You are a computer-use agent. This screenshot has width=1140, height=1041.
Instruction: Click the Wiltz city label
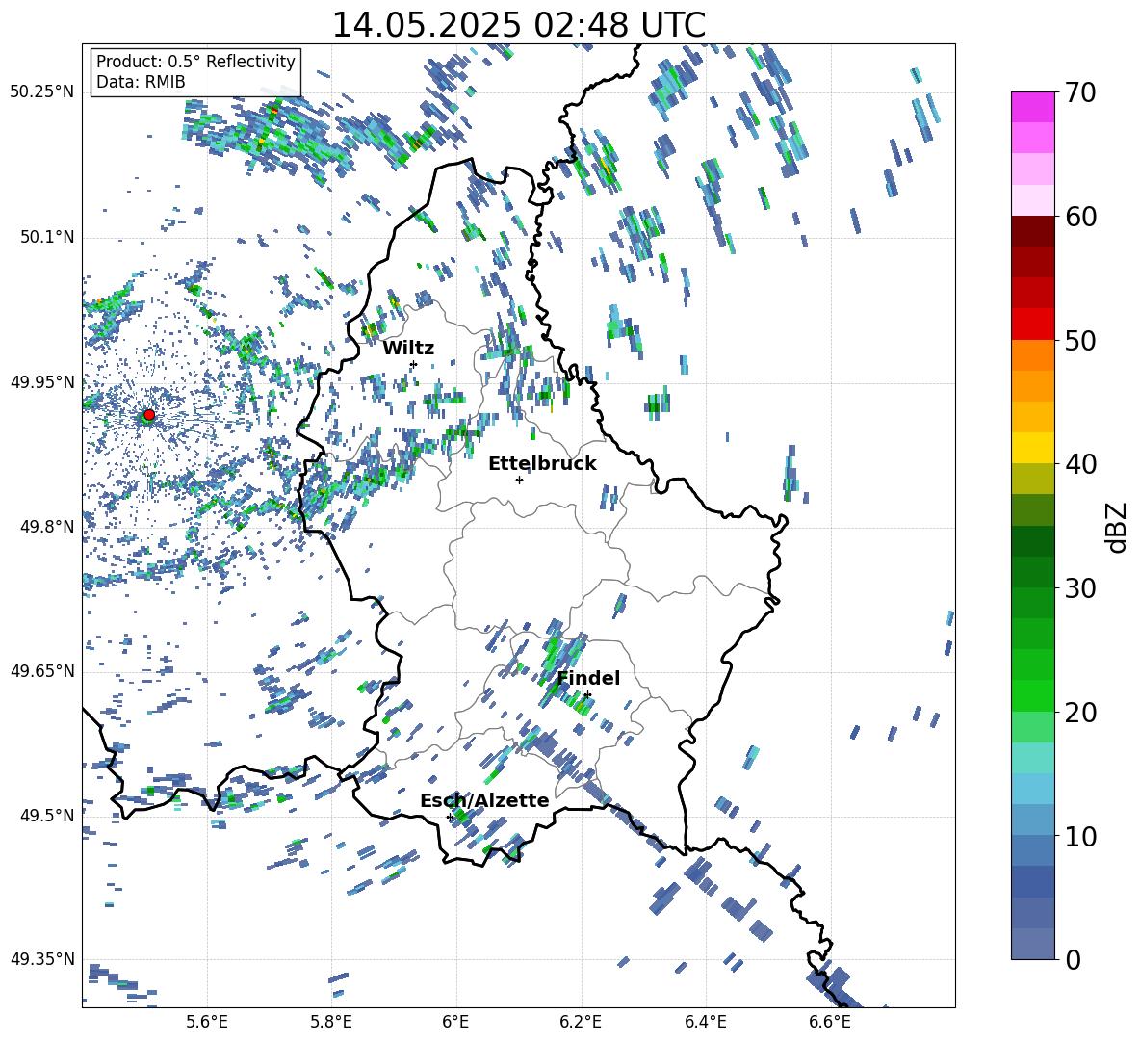[408, 349]
